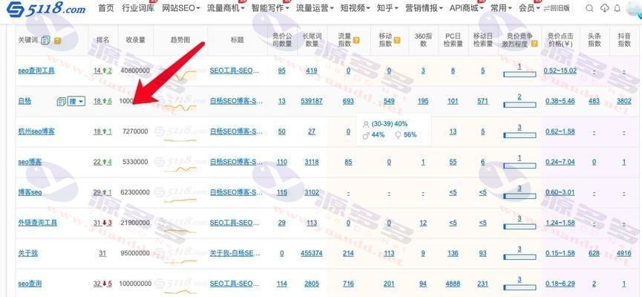The height and width of the screenshot is (297, 642).
Task: Sort by the 竞价点击价格 column header
Action: [x=560, y=40]
